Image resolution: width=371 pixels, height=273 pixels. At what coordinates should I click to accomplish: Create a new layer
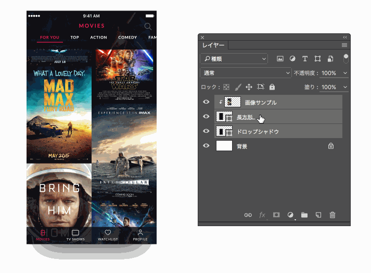tap(318, 215)
